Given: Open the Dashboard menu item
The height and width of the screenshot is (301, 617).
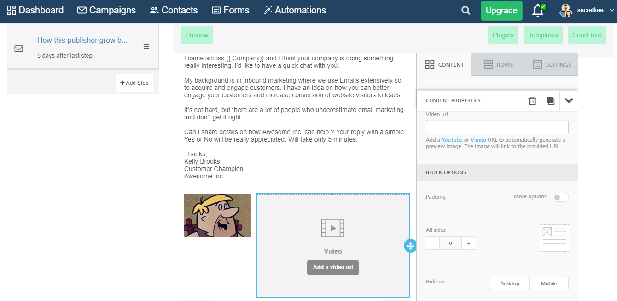Looking at the screenshot, I should pyautogui.click(x=35, y=10).
